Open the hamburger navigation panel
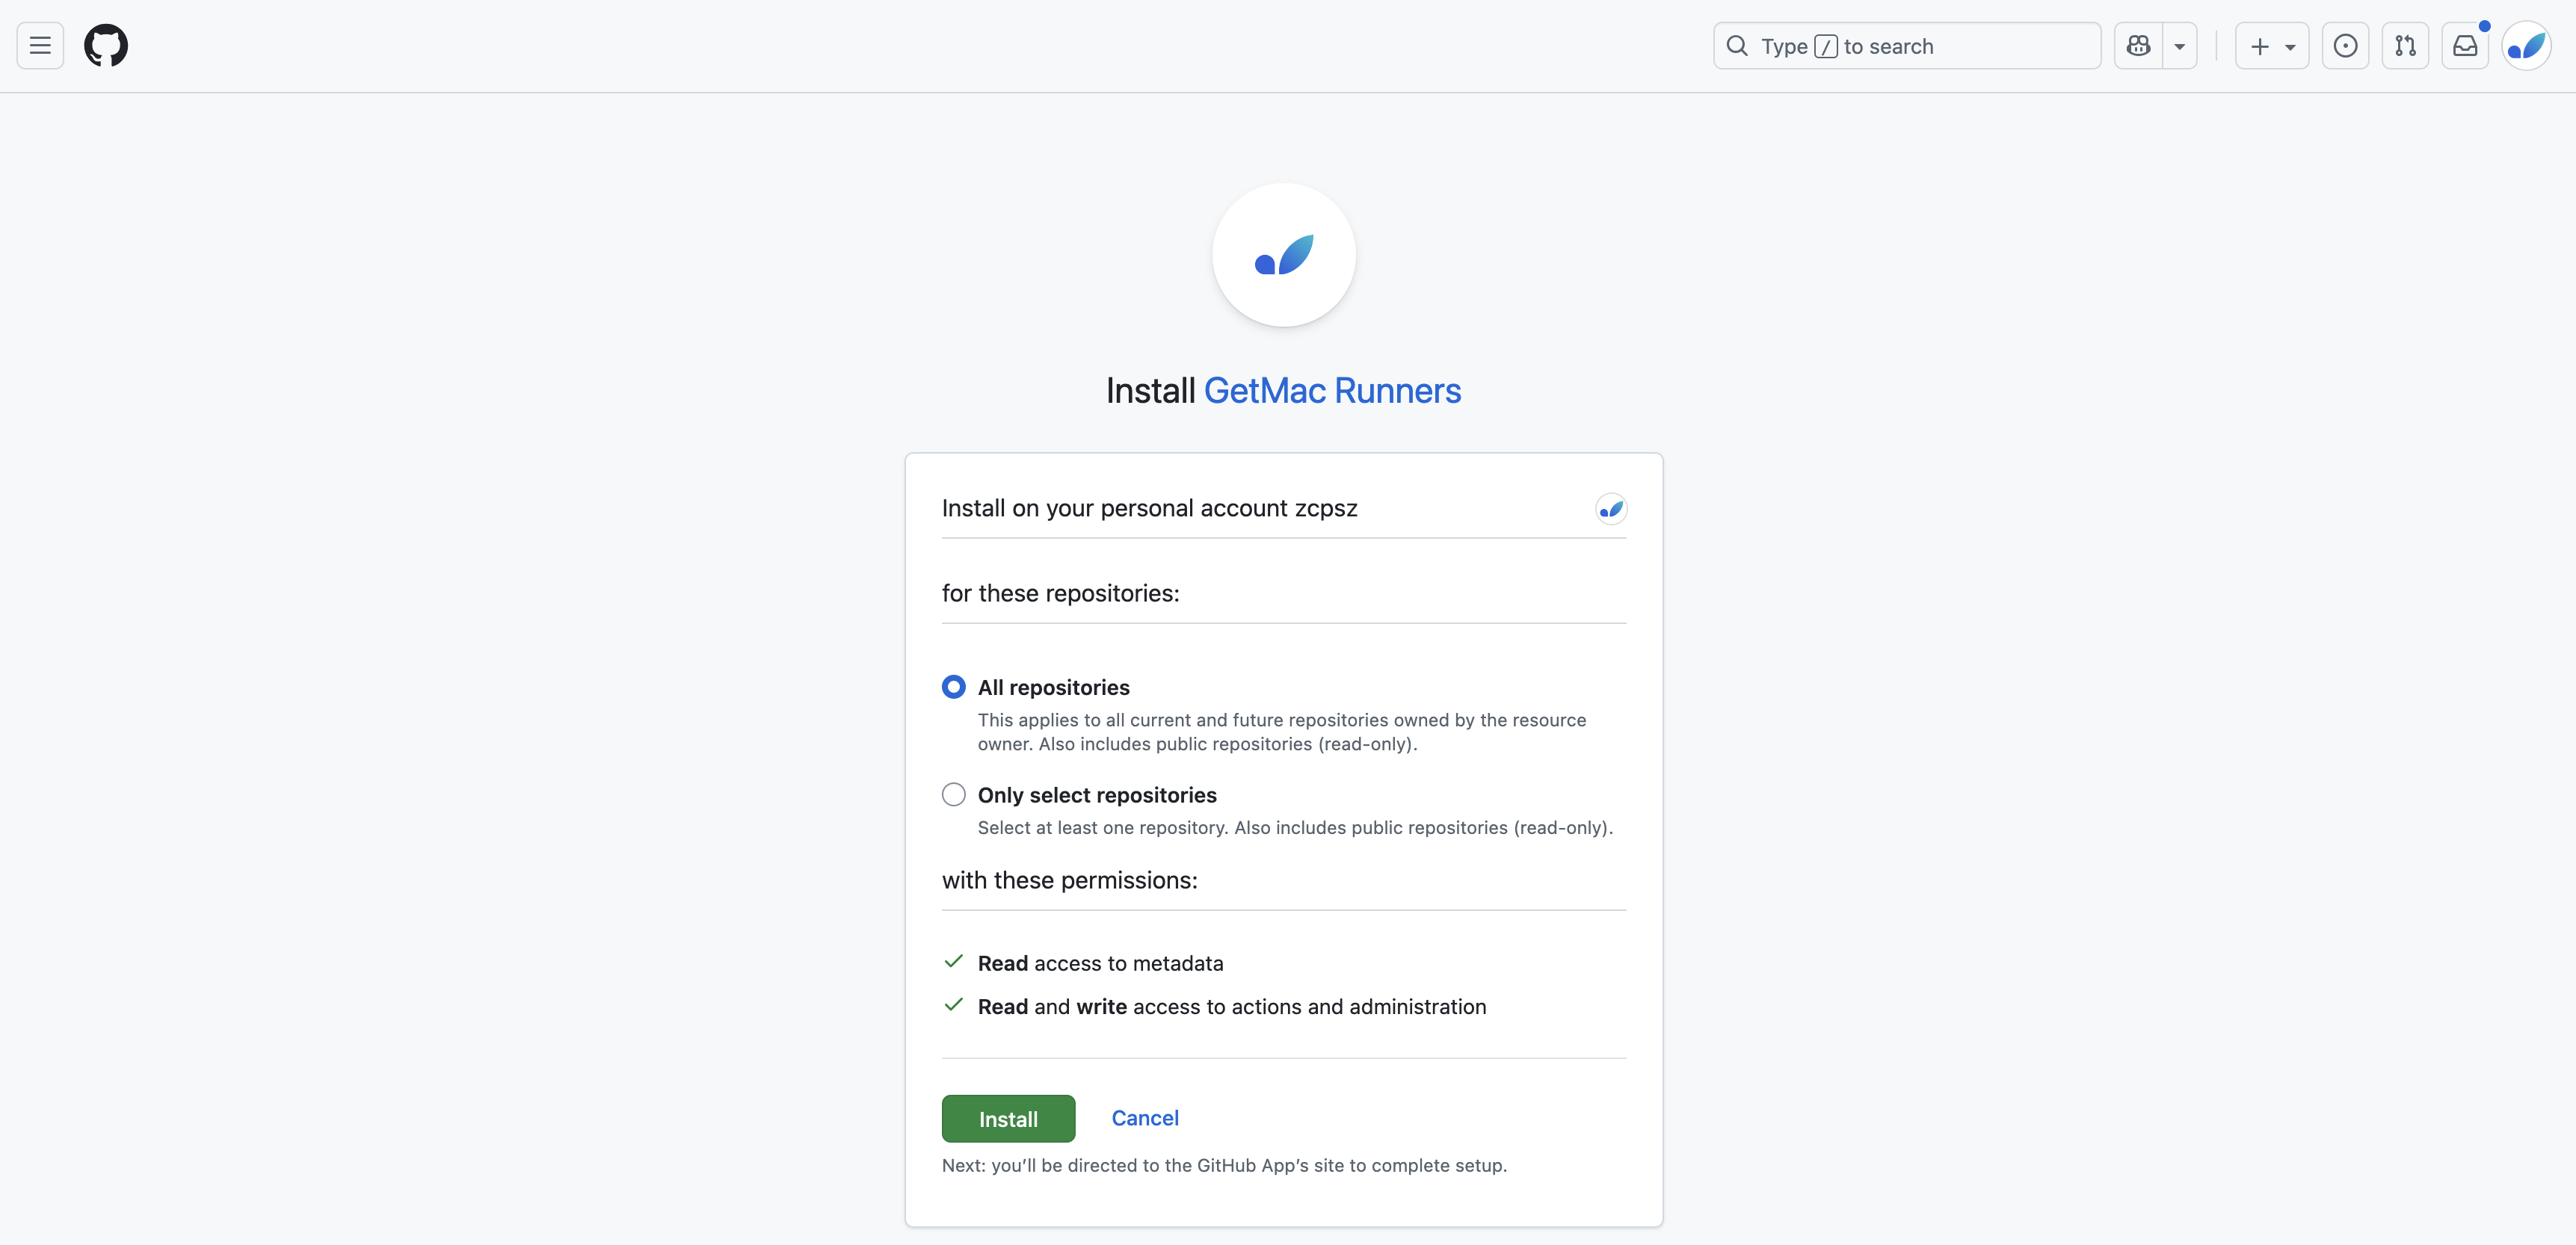Image resolution: width=2576 pixels, height=1245 pixels. click(x=39, y=45)
